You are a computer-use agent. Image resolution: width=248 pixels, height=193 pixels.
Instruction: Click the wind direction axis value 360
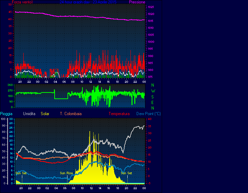10,85
